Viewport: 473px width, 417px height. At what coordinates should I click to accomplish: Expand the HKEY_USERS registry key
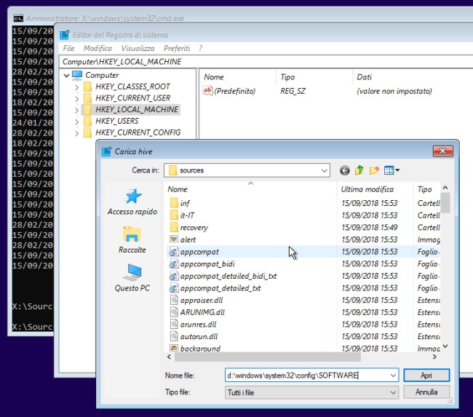(x=77, y=122)
